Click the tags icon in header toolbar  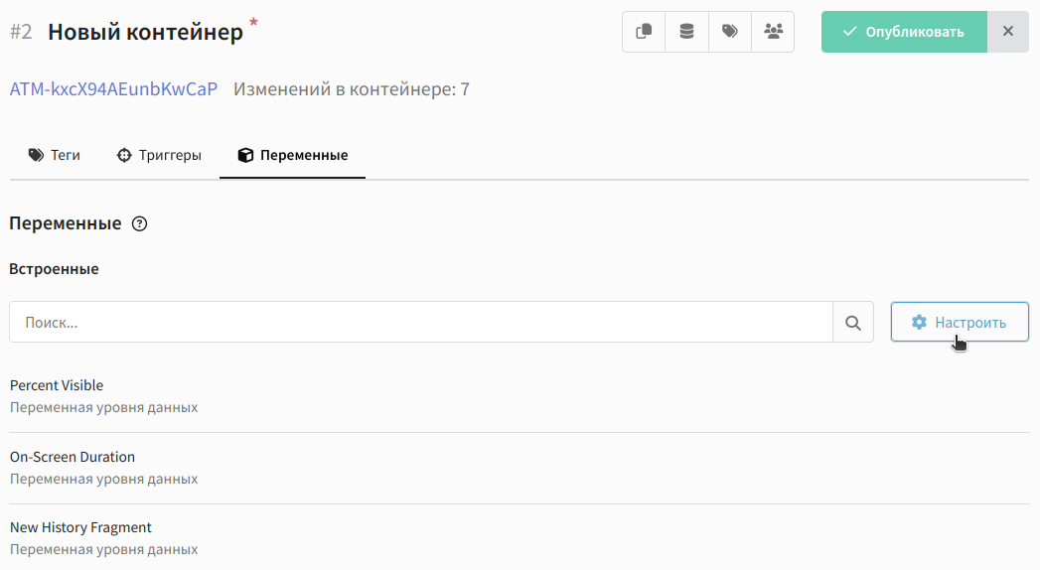(x=730, y=31)
